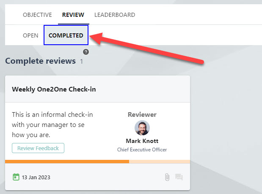Click the Chief Executive Officer label

click(142, 150)
